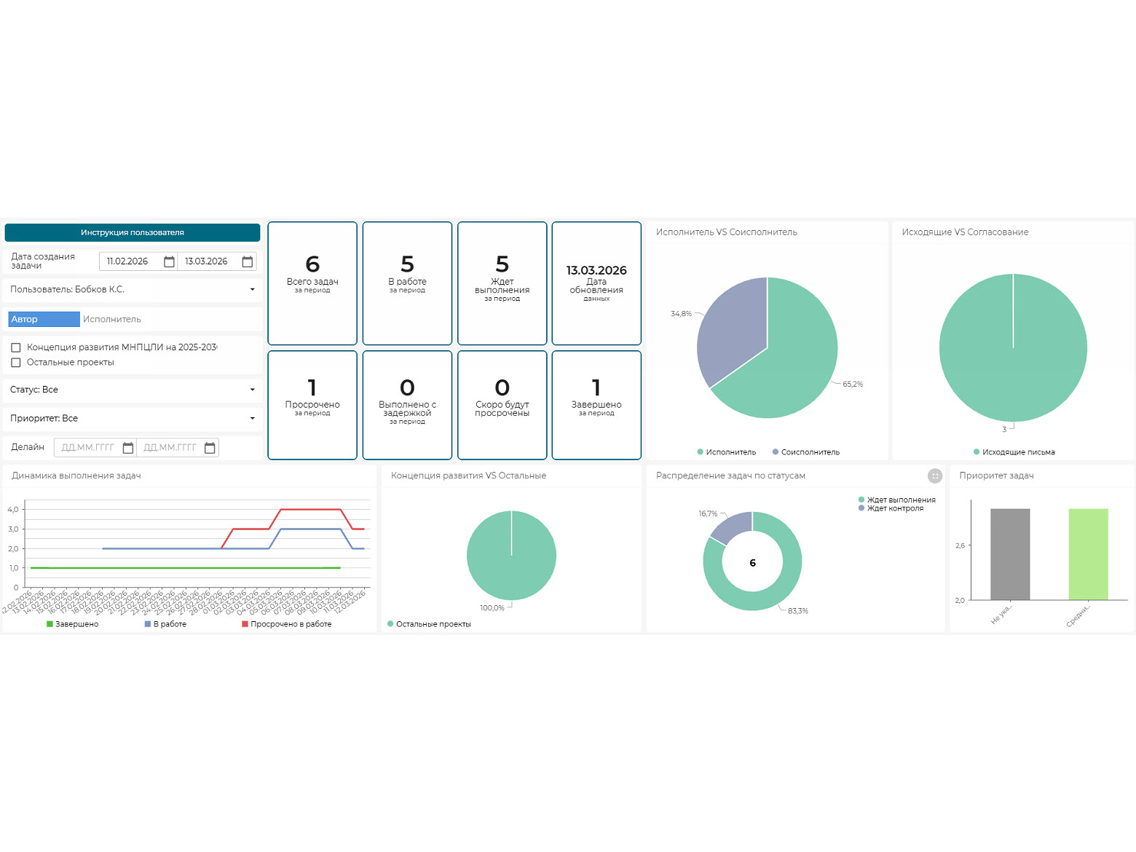
Task: Click the light green Средний priority bar
Action: coord(1088,553)
